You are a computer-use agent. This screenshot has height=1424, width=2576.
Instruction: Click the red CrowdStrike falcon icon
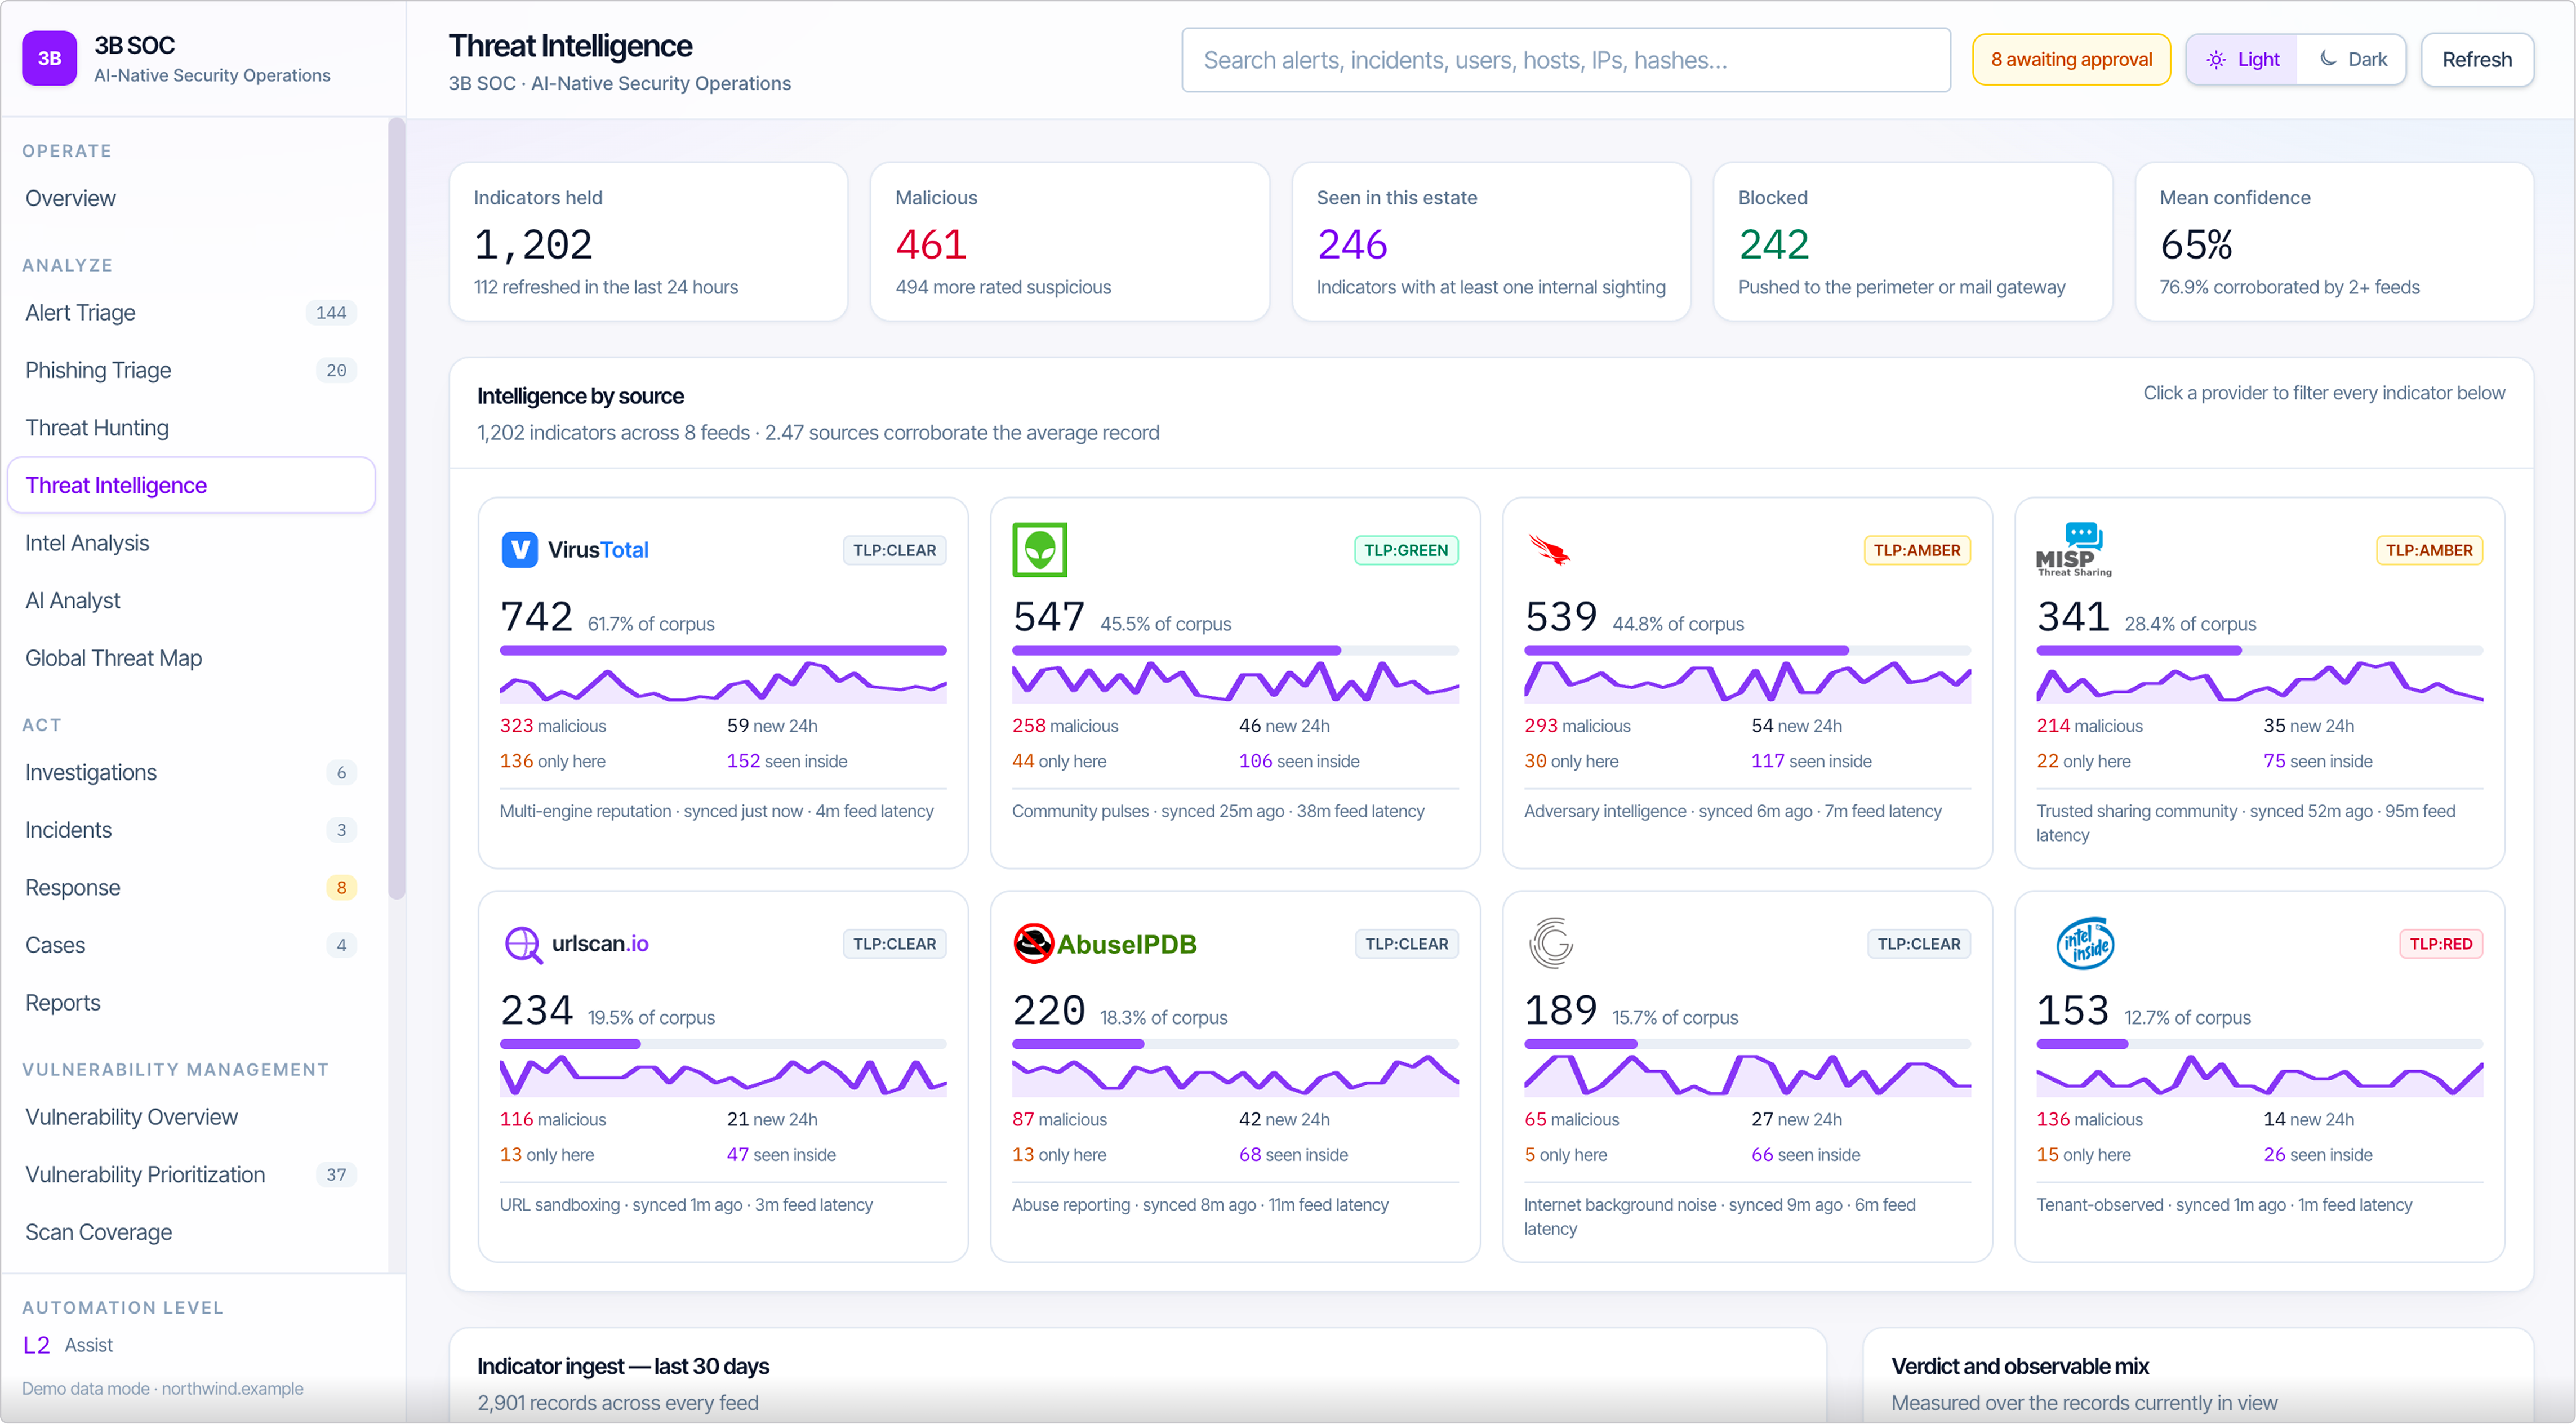[1549, 550]
